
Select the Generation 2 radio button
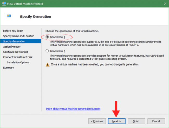pos(47,51)
